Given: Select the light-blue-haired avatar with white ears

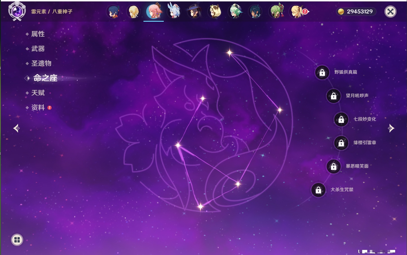Looking at the screenshot, I should click(x=174, y=11).
